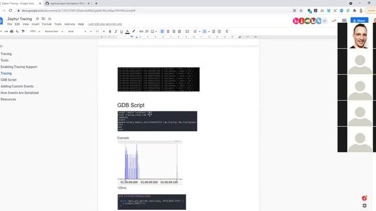
Task: Star the Zephyr Tracing document
Action: pyautogui.click(x=37, y=19)
